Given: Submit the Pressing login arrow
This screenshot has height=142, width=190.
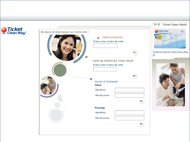Looking at the screenshot, I should tap(141, 124).
